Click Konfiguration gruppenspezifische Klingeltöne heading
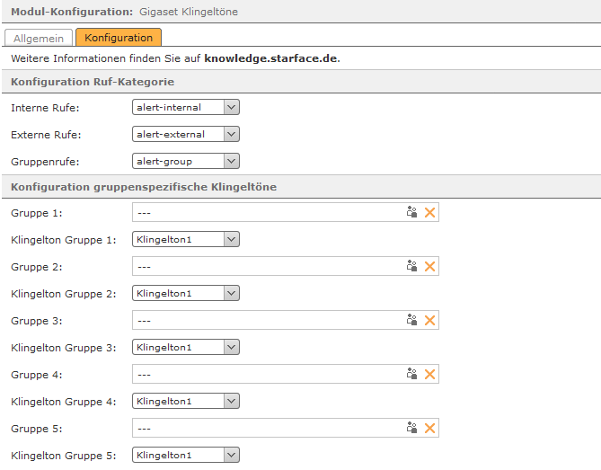This screenshot has height=470, width=601. [144, 187]
